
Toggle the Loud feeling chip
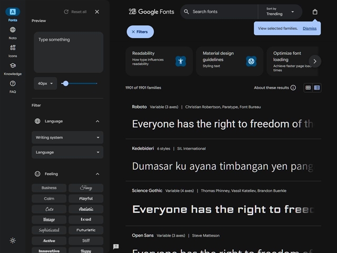[x=86, y=220]
